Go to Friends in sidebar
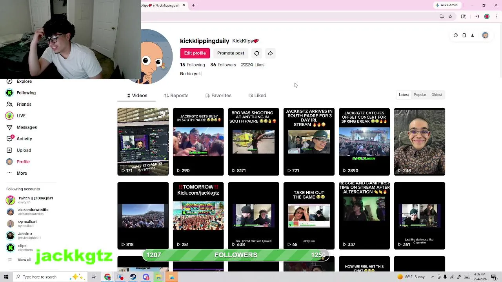Screen dimensions: 502x282 point(19,104)
